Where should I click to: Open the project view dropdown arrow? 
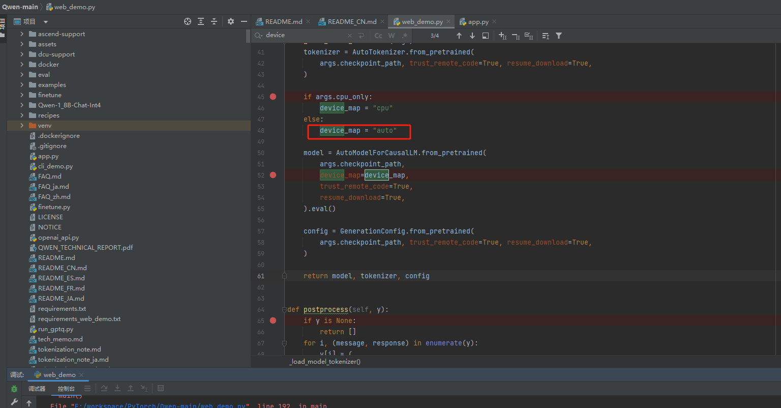coord(46,22)
